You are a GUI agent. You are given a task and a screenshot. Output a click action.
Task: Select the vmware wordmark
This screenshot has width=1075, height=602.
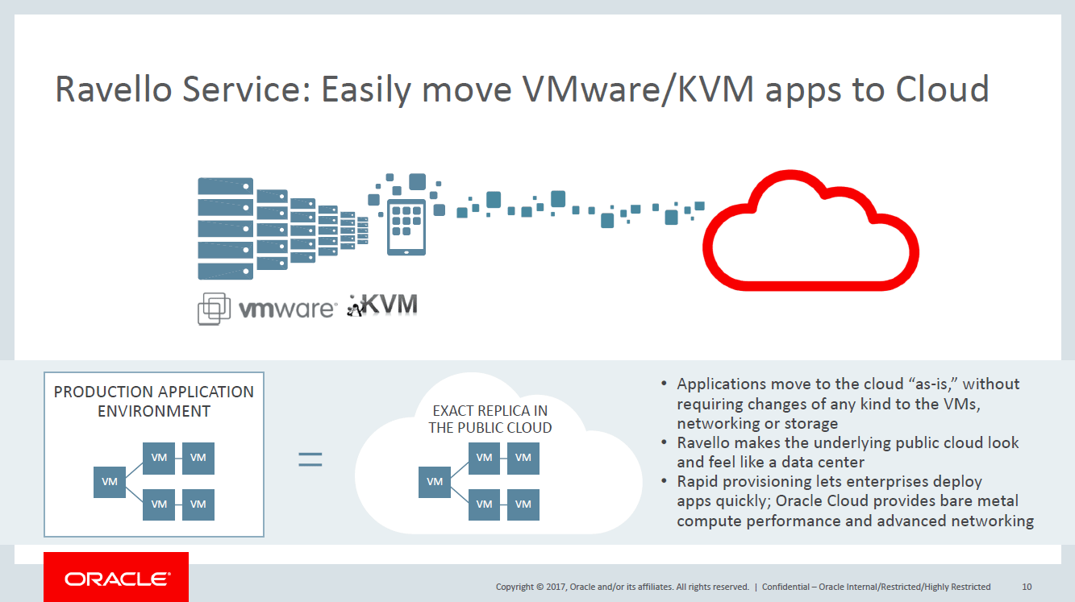(x=288, y=309)
